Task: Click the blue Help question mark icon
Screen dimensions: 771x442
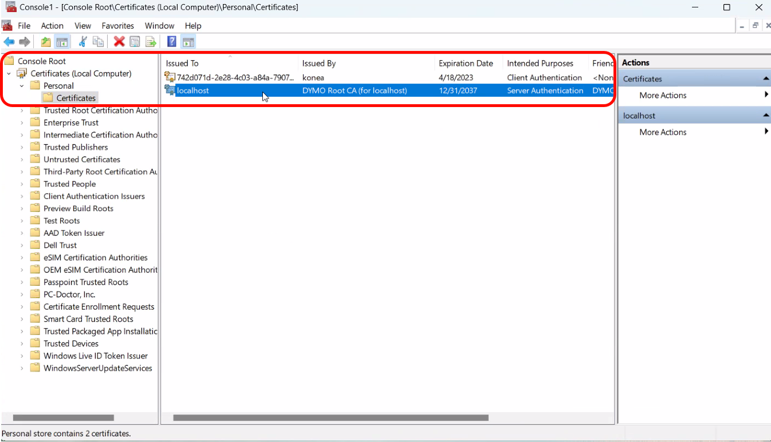Action: click(x=171, y=42)
